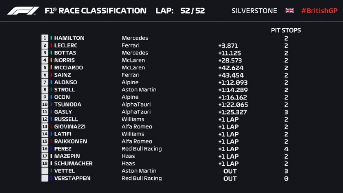Click the F1 logo at top left
This screenshot has width=343, height=193.
23,11
